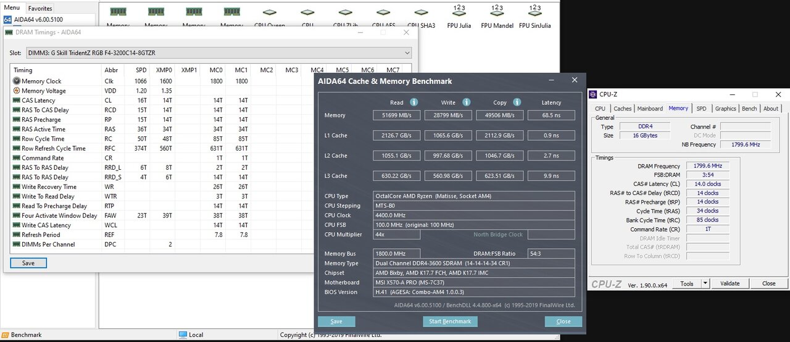790x342 pixels.
Task: Click the DRAM Frequency field in CPU-Z
Action: [x=707, y=166]
